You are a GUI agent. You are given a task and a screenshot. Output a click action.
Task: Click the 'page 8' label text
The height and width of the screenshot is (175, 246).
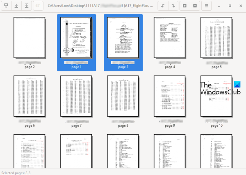[123, 126]
